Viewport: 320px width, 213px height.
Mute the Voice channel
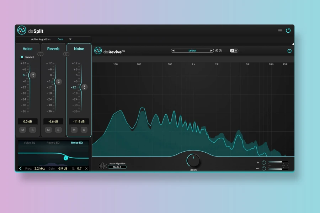click(22, 130)
